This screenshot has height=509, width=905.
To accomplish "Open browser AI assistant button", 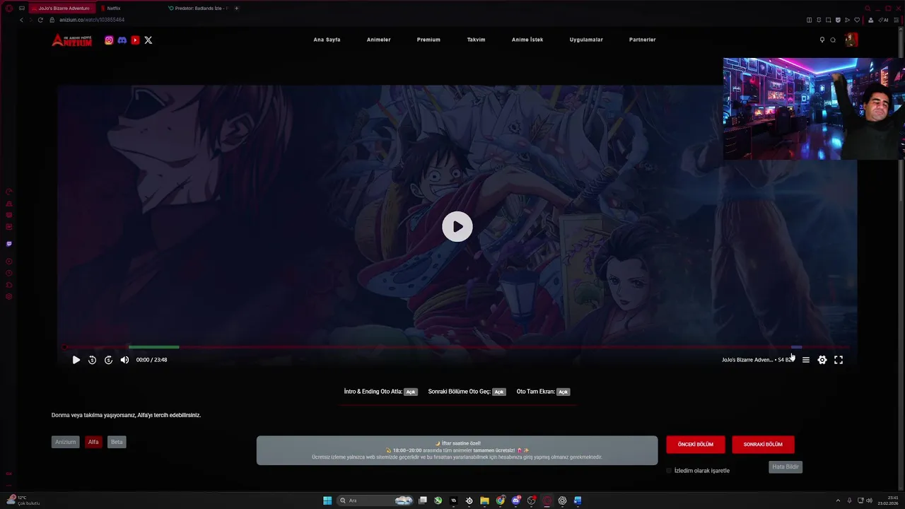I will click(x=883, y=20).
